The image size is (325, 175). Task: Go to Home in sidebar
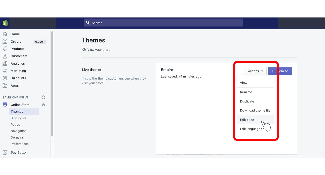[x=15, y=34]
